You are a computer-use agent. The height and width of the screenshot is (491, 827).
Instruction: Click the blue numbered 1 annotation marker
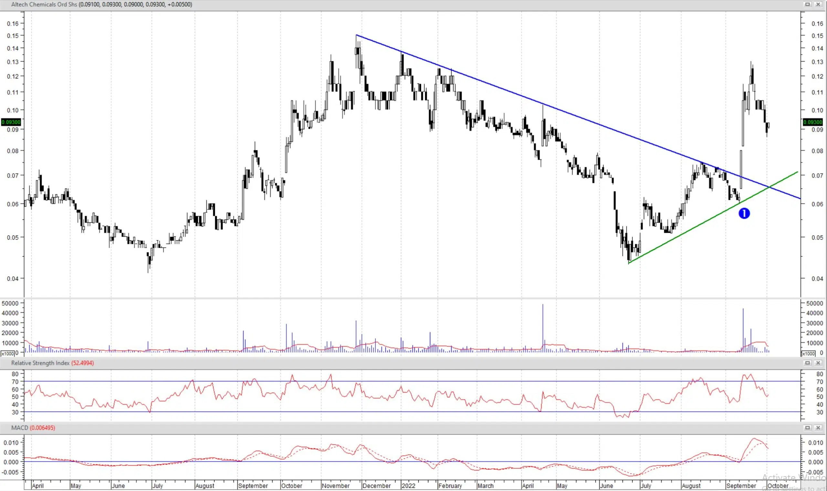[x=744, y=214]
